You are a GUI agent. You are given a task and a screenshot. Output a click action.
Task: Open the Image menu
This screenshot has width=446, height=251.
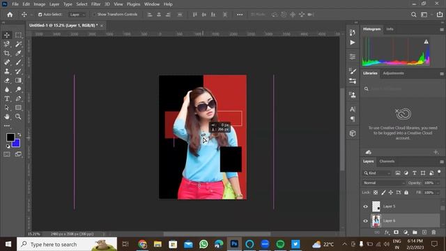coord(39,4)
